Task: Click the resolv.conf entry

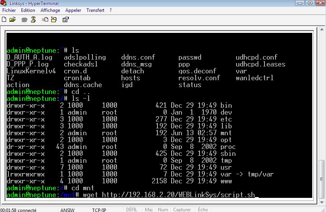Action: tap(199, 78)
